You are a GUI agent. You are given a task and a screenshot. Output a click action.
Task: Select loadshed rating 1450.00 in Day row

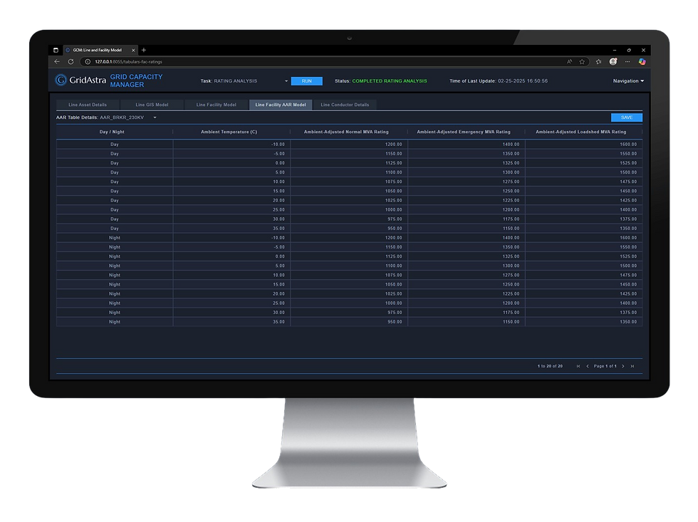pos(583,191)
